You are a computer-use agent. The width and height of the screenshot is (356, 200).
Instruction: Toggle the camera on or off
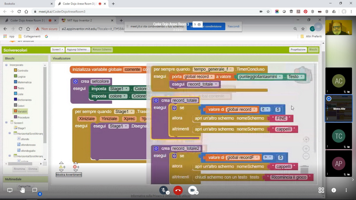192,190
